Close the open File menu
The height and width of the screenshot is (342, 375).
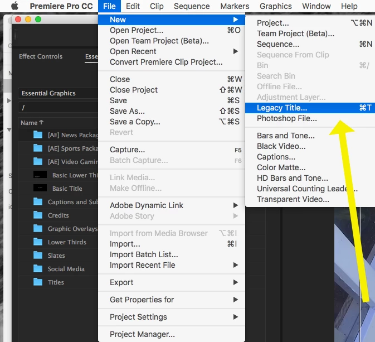pyautogui.click(x=109, y=6)
